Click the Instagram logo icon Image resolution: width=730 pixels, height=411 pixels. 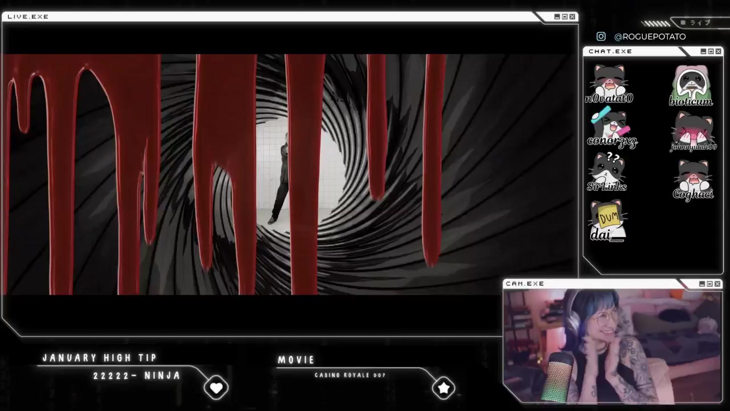coord(601,37)
